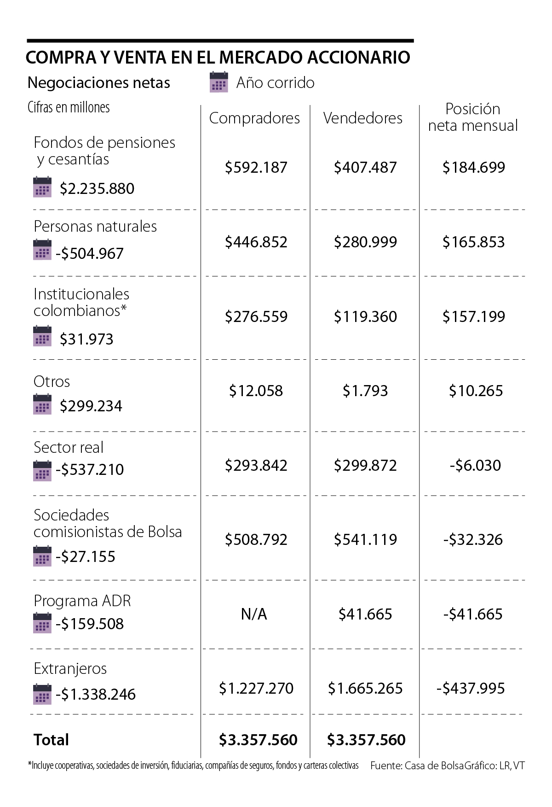The width and height of the screenshot is (552, 807).
Task: Click the Compradores column header
Action: point(254,118)
